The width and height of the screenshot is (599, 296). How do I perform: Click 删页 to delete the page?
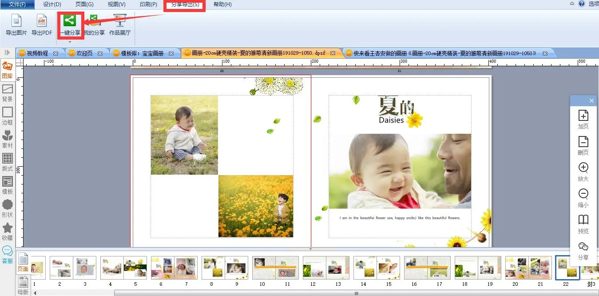click(x=583, y=145)
